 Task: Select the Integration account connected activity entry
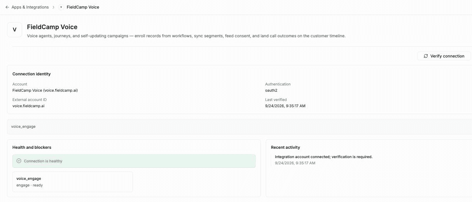tap(323, 157)
